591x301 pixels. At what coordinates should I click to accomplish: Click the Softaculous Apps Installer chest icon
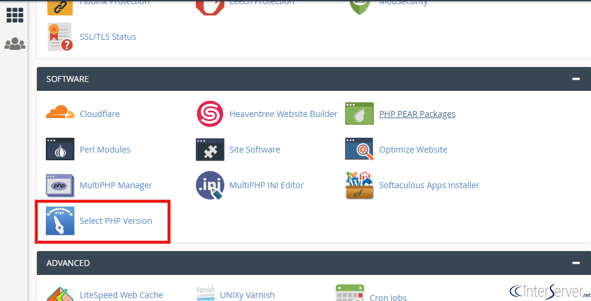359,185
